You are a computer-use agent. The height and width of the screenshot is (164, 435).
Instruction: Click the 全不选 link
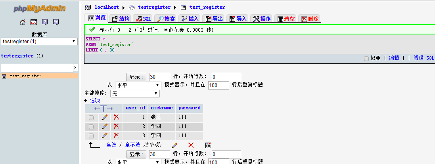132,145
